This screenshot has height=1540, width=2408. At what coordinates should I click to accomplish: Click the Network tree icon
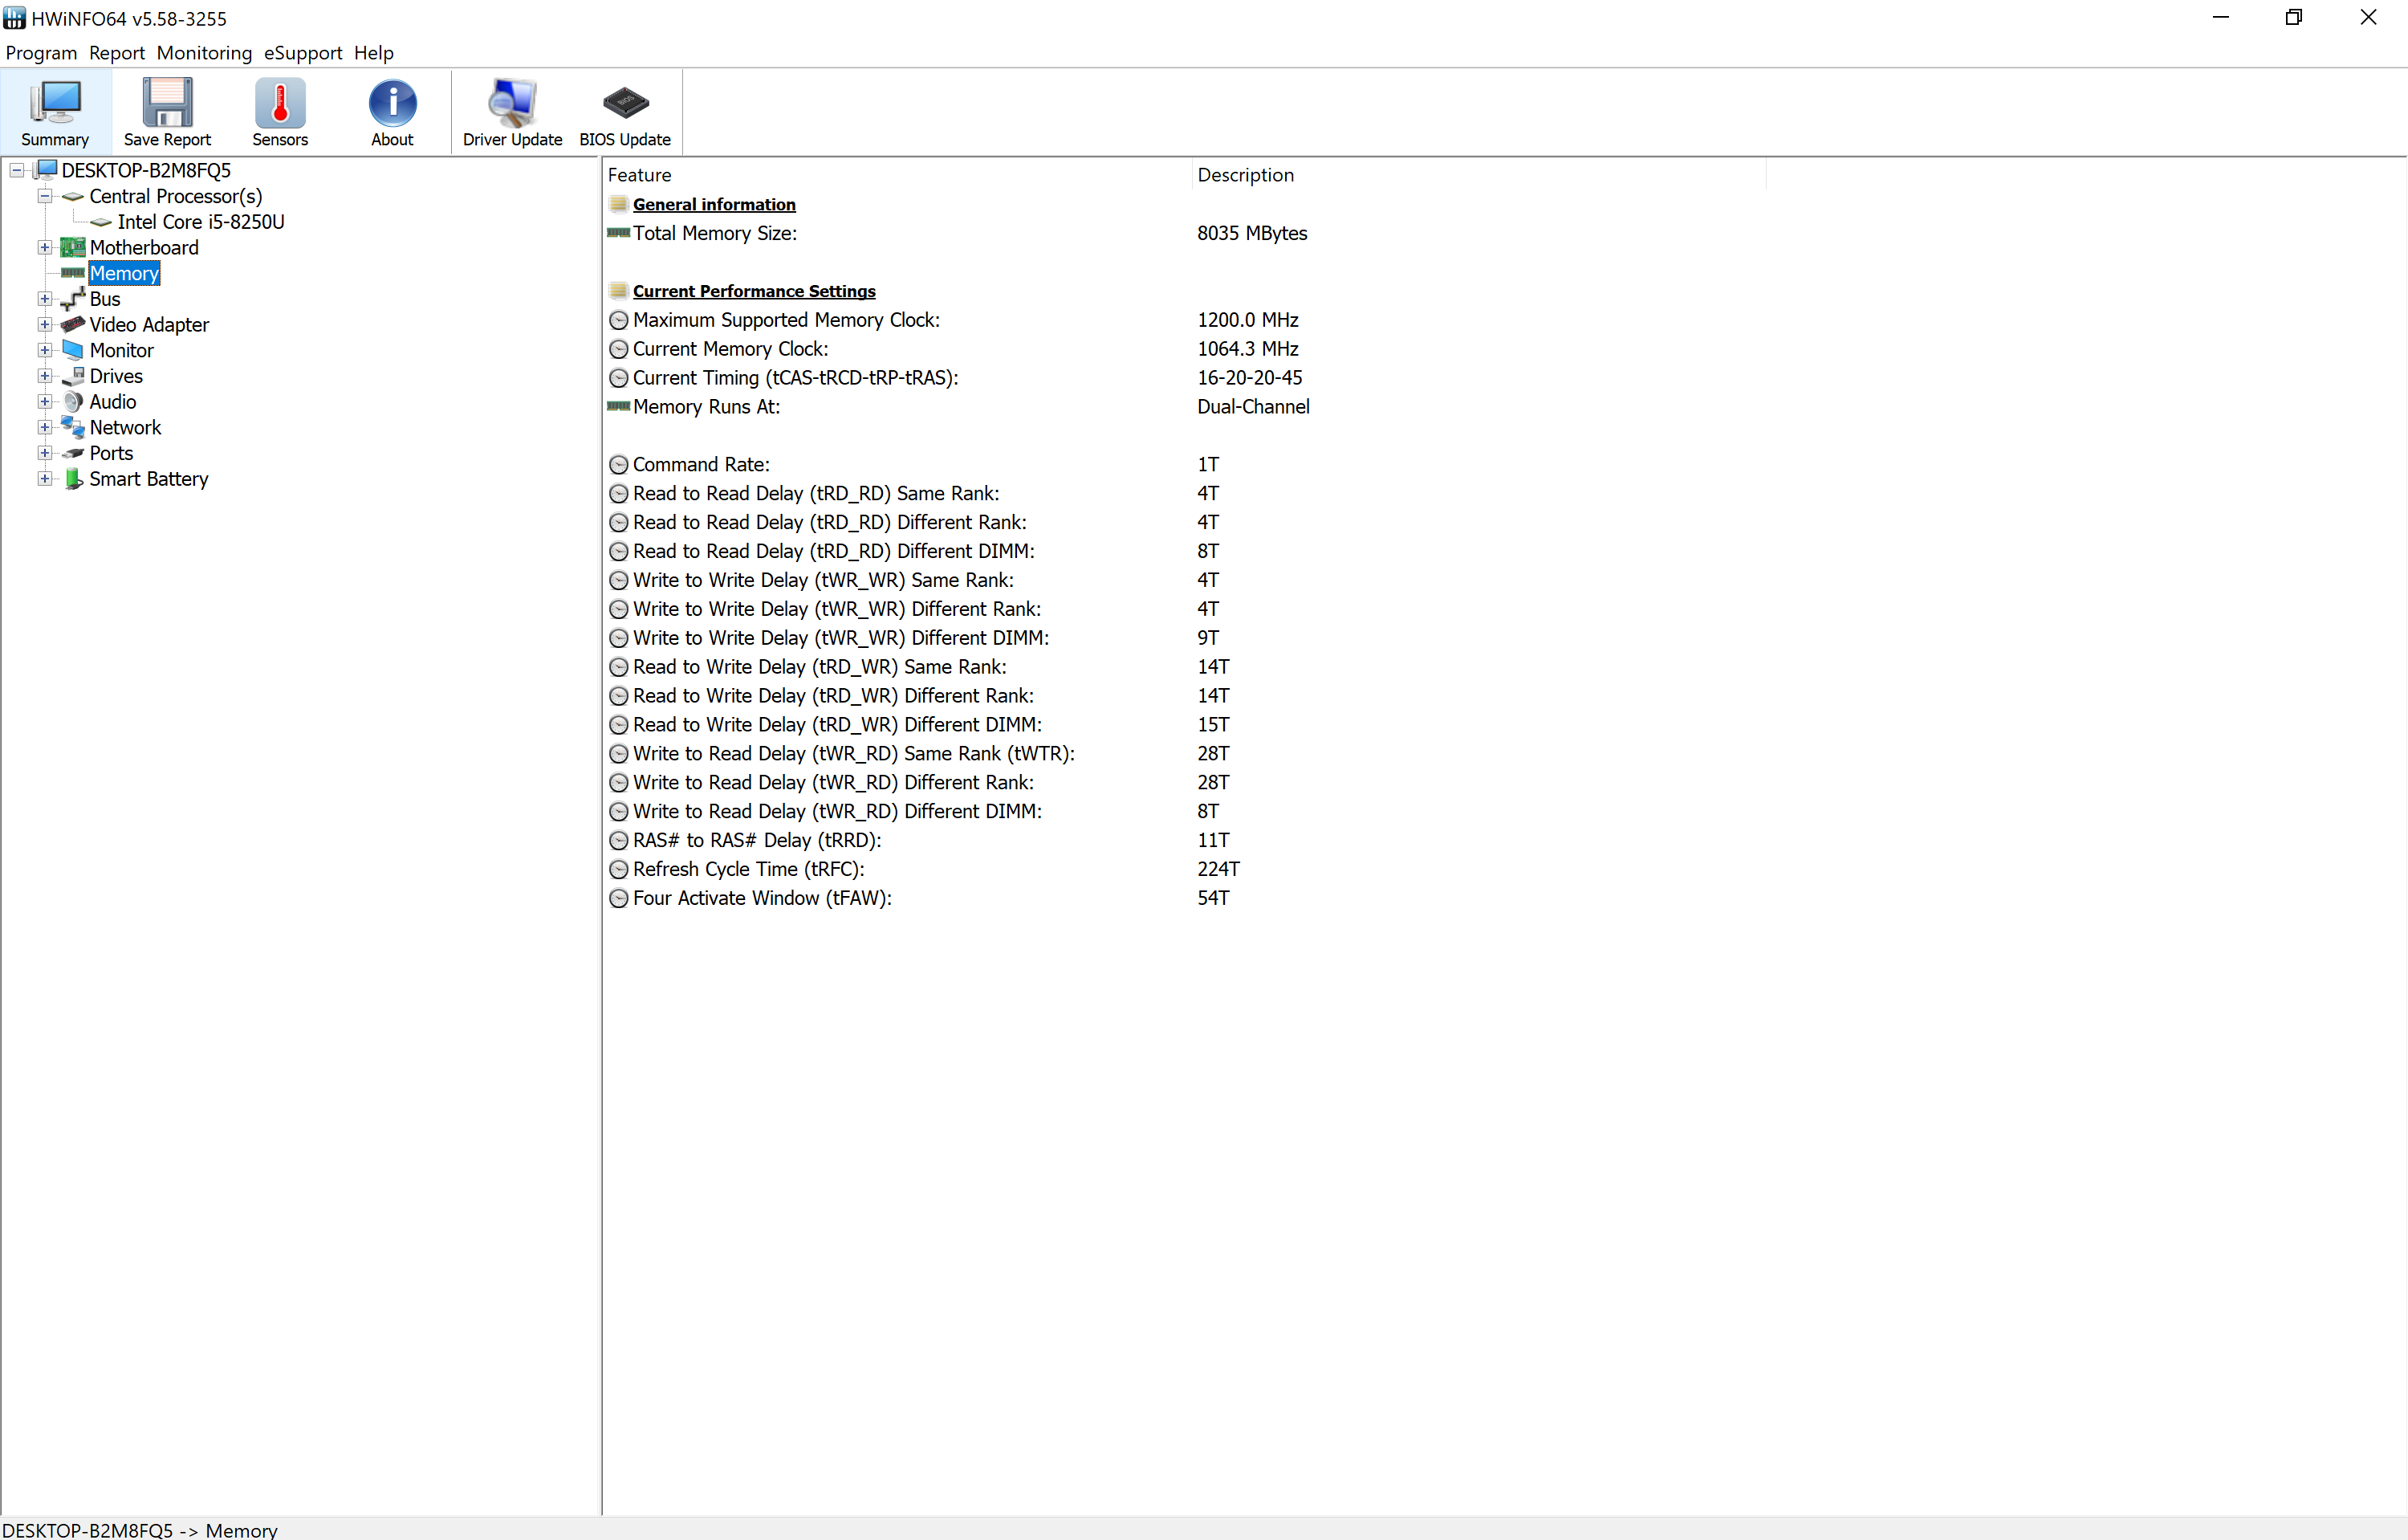[73, 427]
